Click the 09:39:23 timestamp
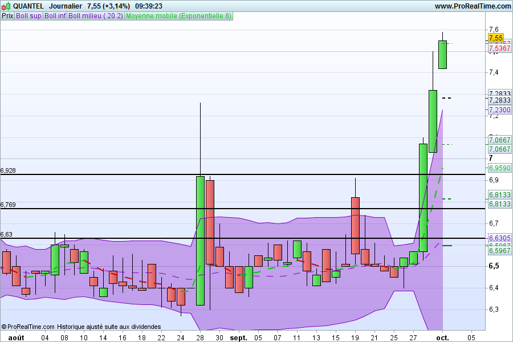This screenshot has height=342, width=513. coord(149,6)
